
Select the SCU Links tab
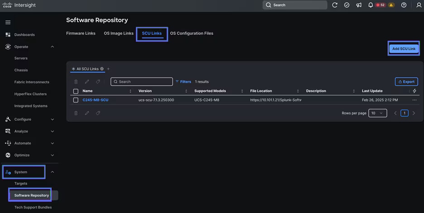coord(152,33)
